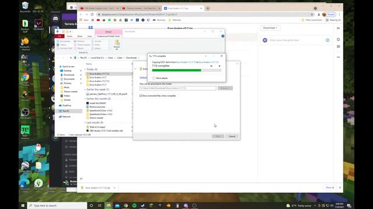This screenshot has height=209, width=373.
Task: Open Dropbox more options ellipsis
Action: [338, 57]
